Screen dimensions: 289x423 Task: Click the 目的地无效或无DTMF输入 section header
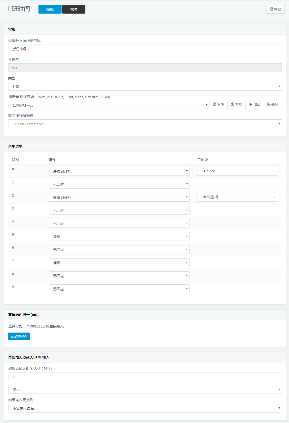[x=29, y=357]
